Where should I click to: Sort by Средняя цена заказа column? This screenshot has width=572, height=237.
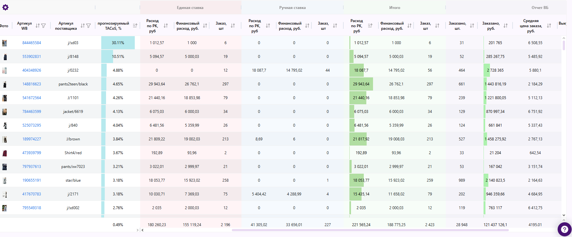(549, 26)
